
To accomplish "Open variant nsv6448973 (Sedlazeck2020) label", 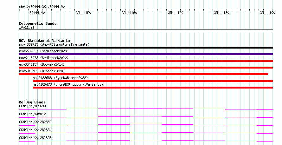I will tap(44, 58).
